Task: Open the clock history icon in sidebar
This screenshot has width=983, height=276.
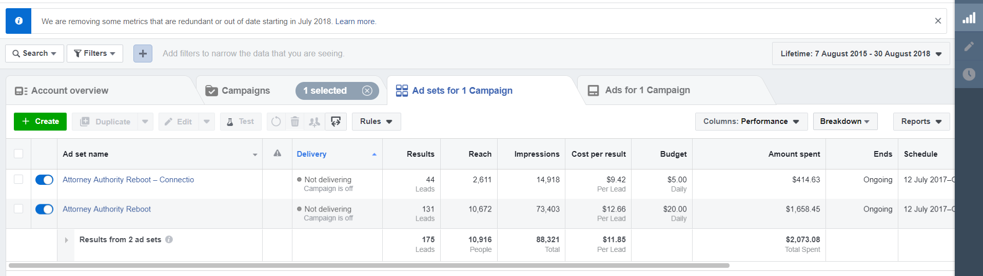Action: [x=969, y=74]
